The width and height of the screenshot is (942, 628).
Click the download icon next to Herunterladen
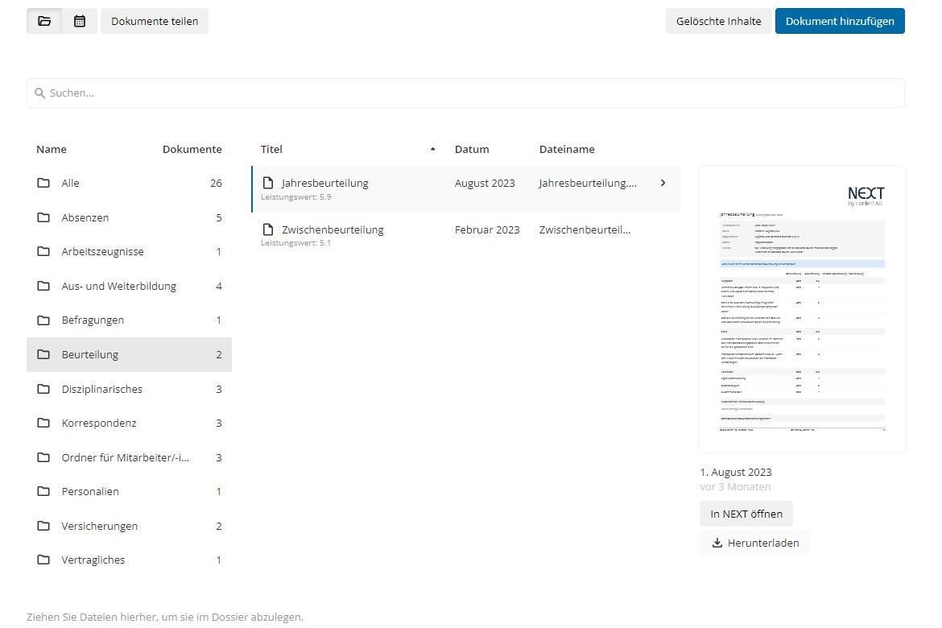[717, 543]
